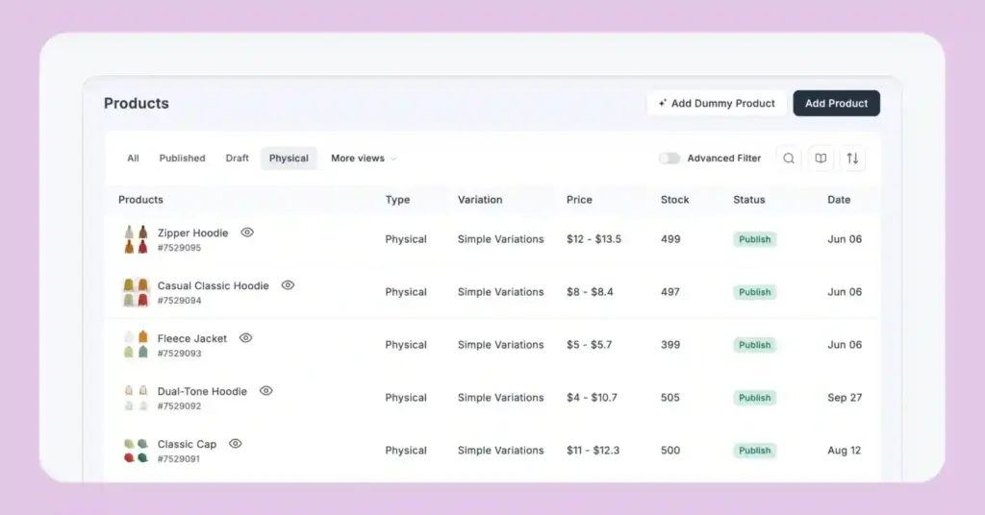The image size is (985, 515).
Task: Open the search icon in the toolbar
Action: 789,159
